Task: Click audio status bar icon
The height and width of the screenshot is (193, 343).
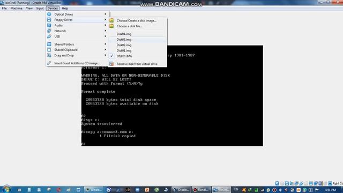Action: click(x=292, y=183)
